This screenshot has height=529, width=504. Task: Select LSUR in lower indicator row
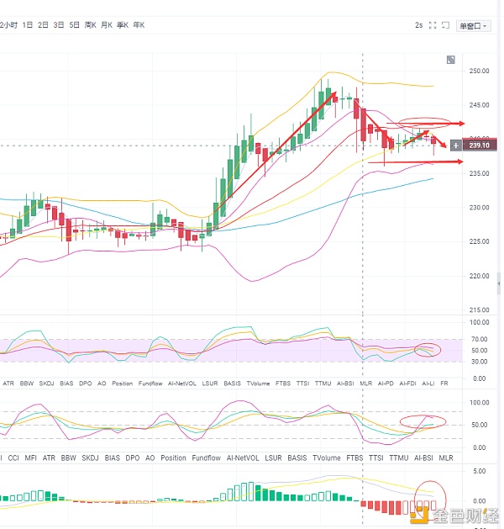pos(273,458)
